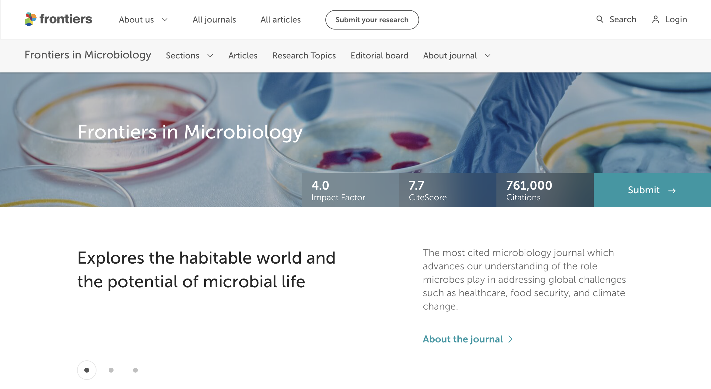Click the Submit your research button
Viewport: 711px width, 389px height.
(x=372, y=20)
